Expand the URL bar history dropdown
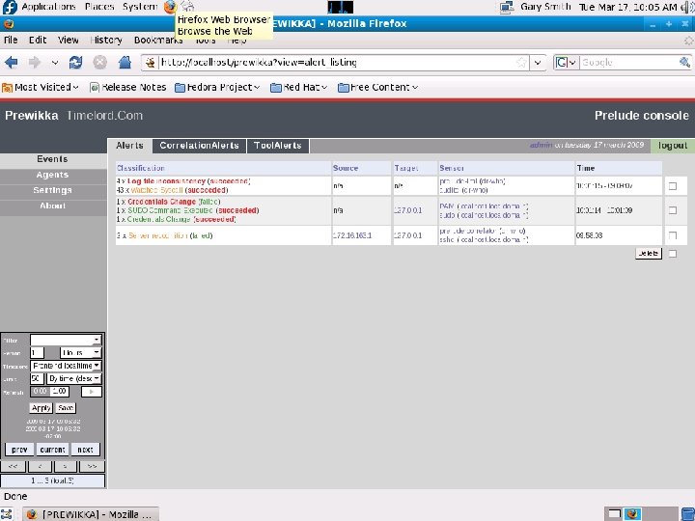This screenshot has width=695, height=521. click(538, 63)
